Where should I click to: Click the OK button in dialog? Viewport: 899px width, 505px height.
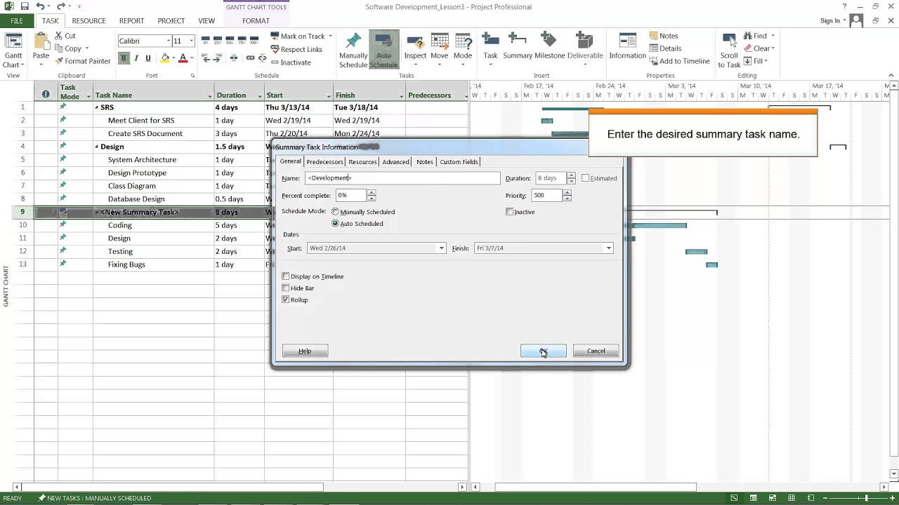tap(543, 351)
